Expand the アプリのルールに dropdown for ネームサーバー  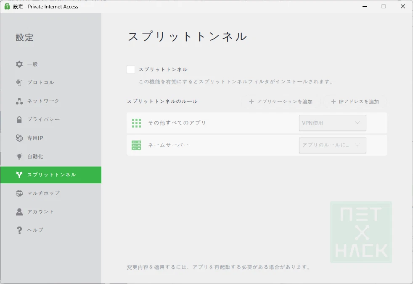[x=332, y=145]
